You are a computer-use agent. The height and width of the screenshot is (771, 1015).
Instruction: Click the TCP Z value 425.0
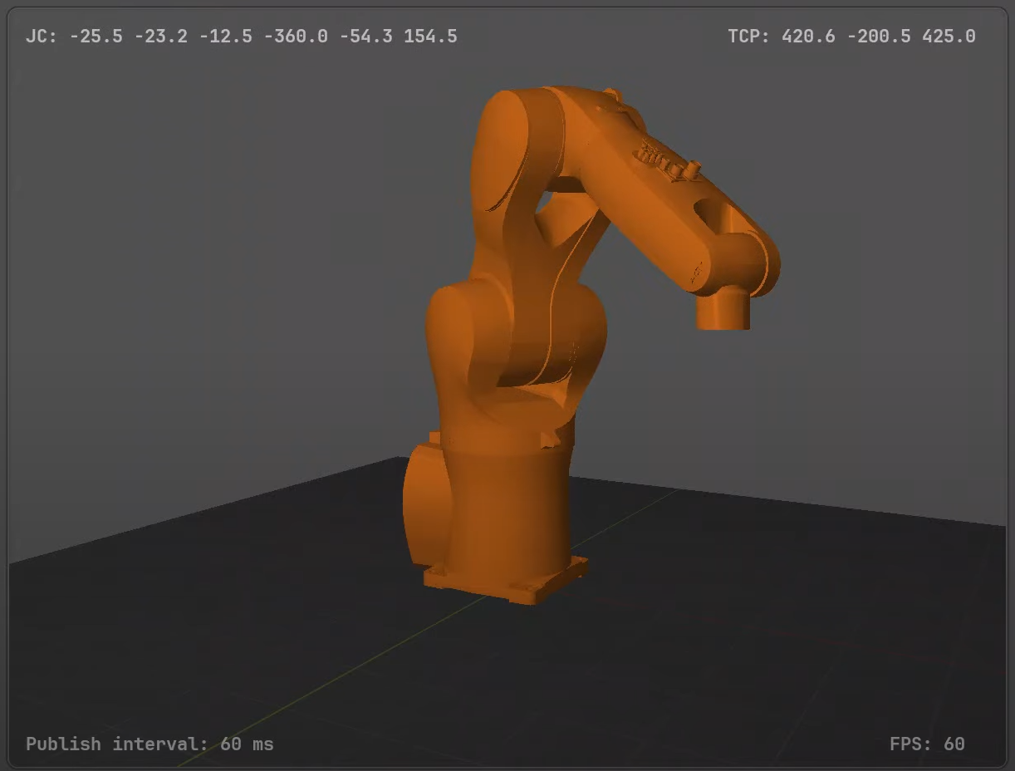(x=949, y=37)
